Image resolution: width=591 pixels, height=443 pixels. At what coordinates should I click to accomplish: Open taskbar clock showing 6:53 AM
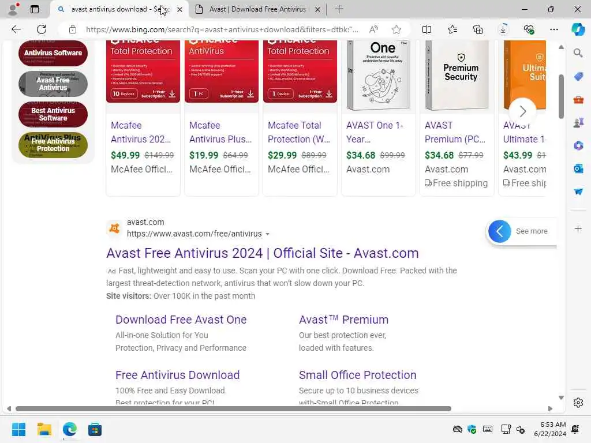550,429
